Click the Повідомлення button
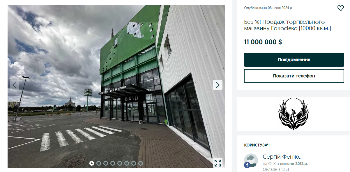This screenshot has width=350, height=172. 294,60
